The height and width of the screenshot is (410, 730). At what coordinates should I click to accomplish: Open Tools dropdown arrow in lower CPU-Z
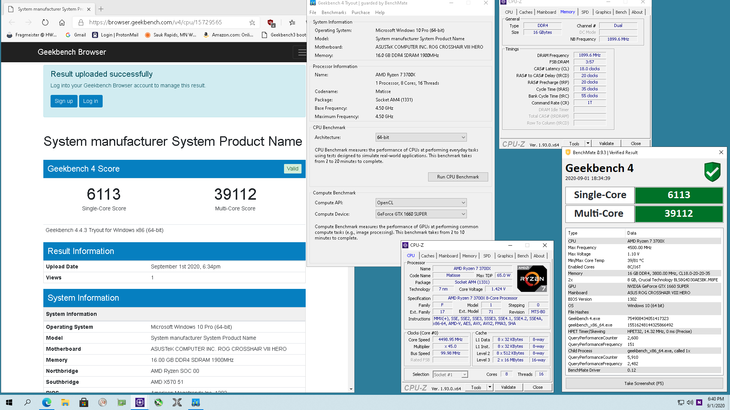point(490,387)
